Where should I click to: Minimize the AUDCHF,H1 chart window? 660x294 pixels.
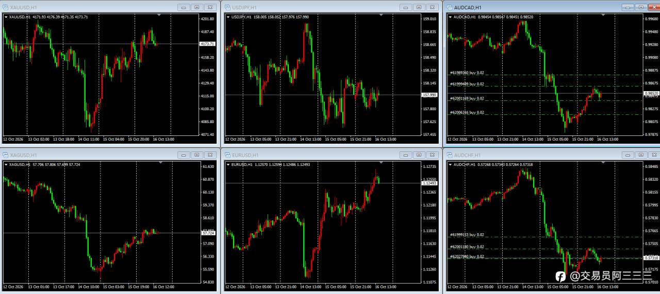pos(628,155)
